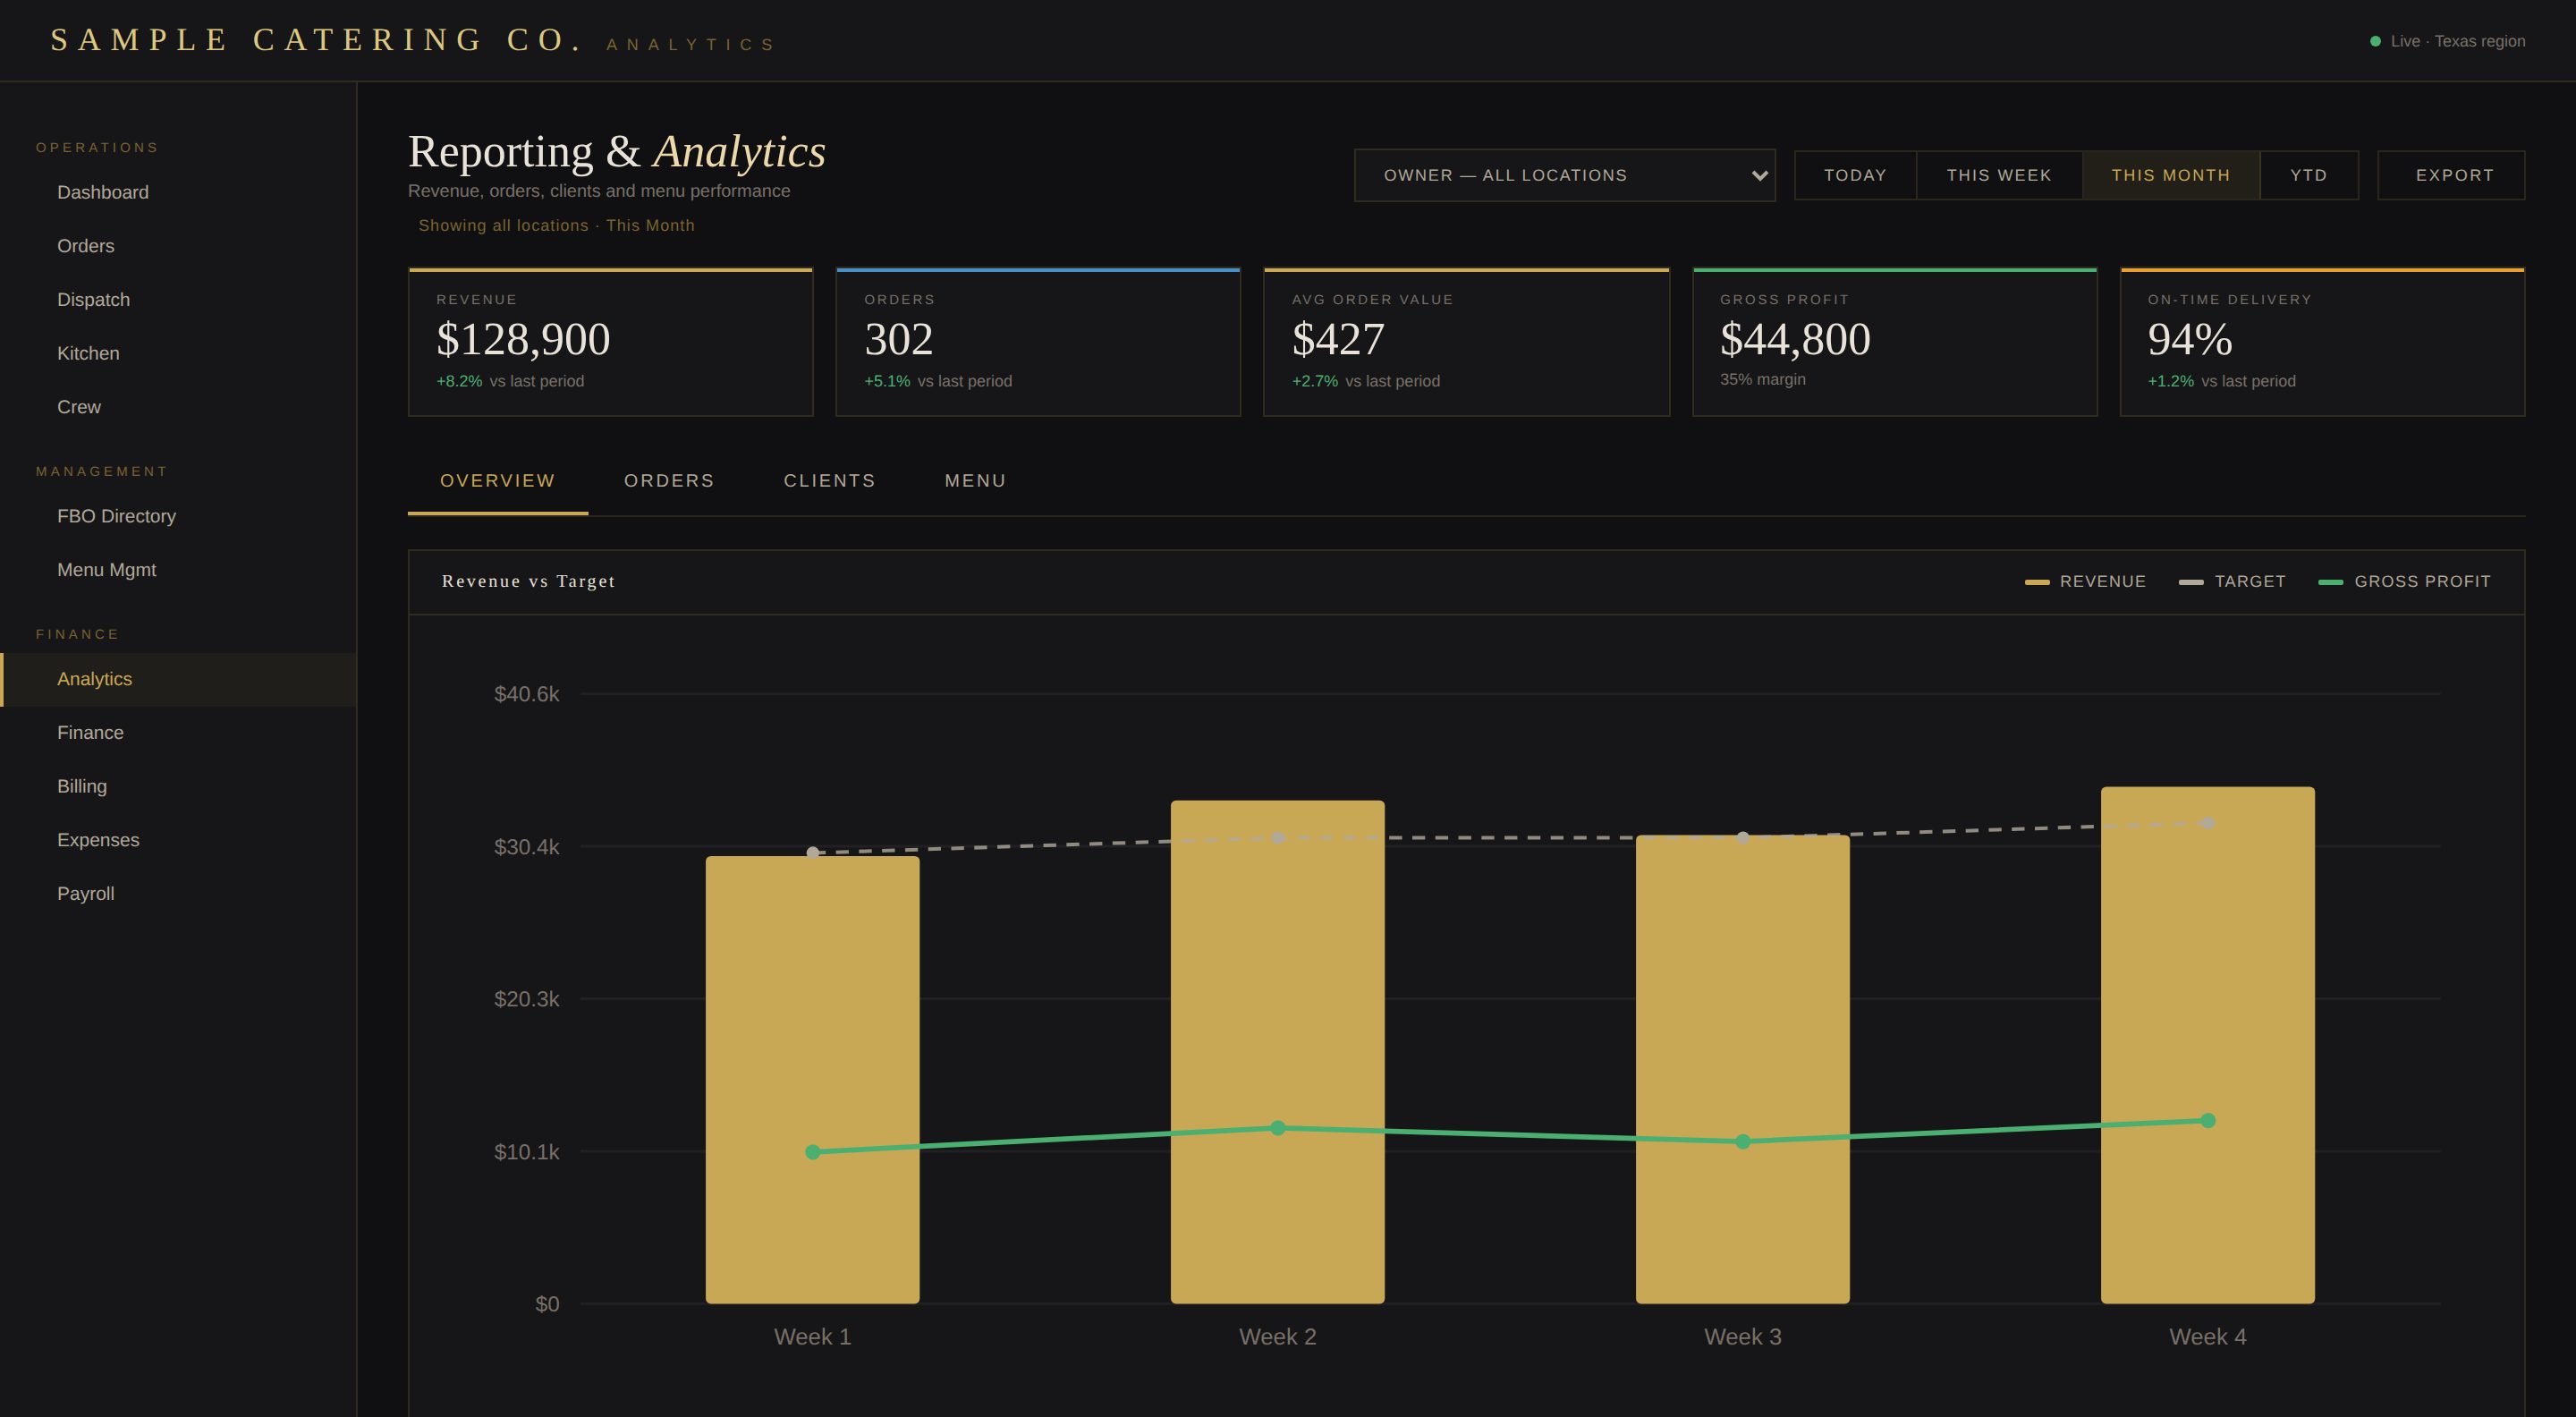The width and height of the screenshot is (2576, 1417).
Task: Select Analytics in Finance section
Action: tap(178, 679)
